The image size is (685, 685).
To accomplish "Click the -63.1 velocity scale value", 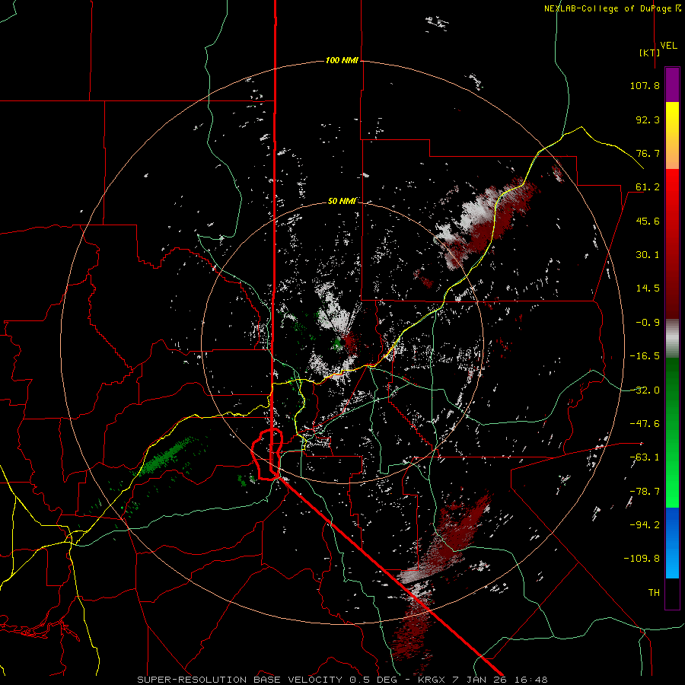I will [x=645, y=457].
